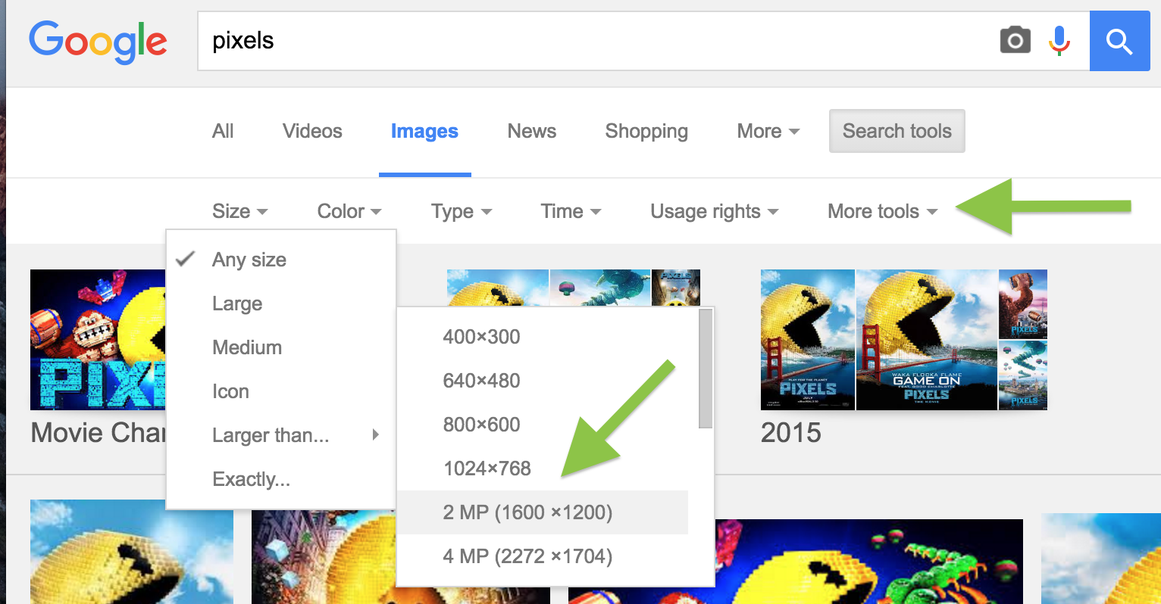
Task: Select Medium in the Size menu
Action: [281, 347]
